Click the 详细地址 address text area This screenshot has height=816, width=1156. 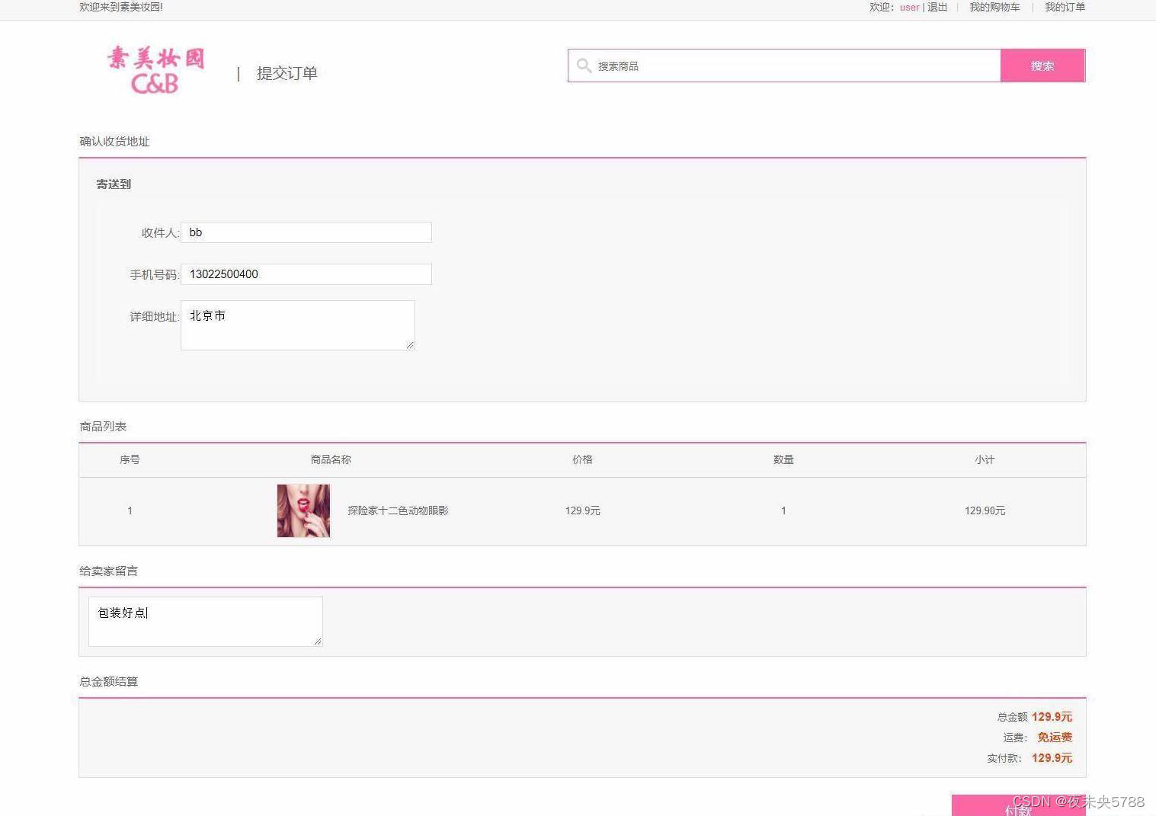[297, 325]
